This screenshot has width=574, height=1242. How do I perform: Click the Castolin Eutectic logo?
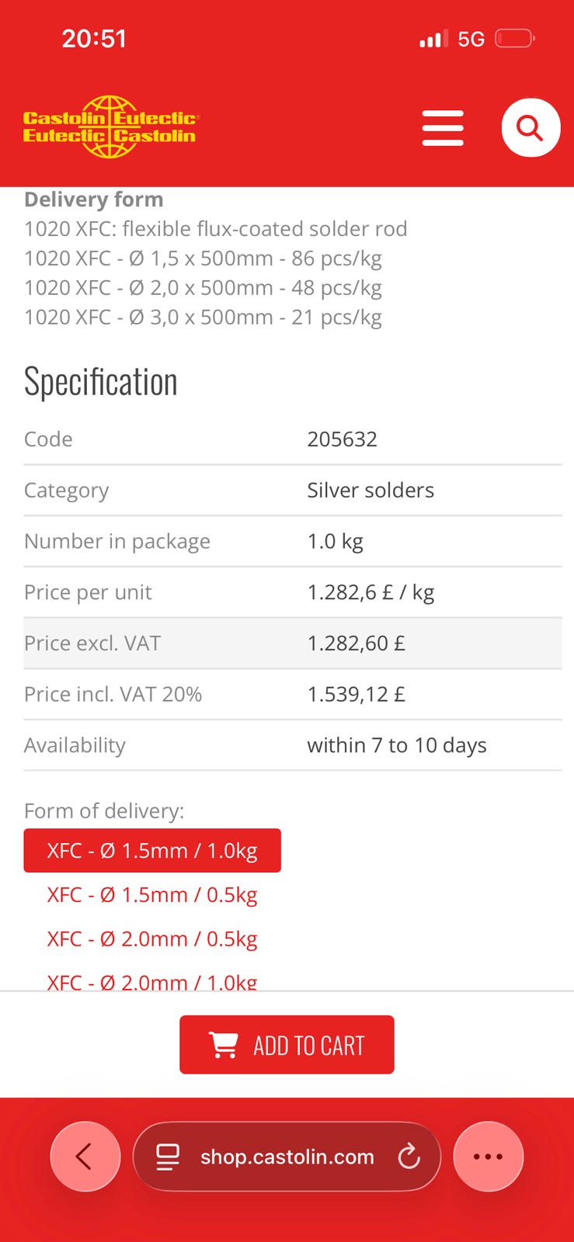pyautogui.click(x=110, y=127)
